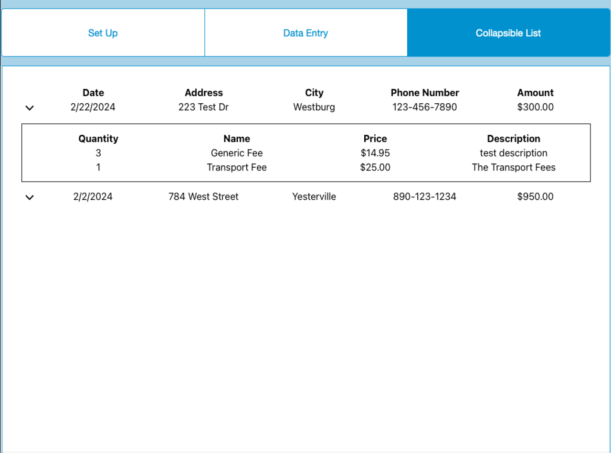Image resolution: width=611 pixels, height=453 pixels.
Task: Select the Collapsible List tab
Action: [x=508, y=33]
